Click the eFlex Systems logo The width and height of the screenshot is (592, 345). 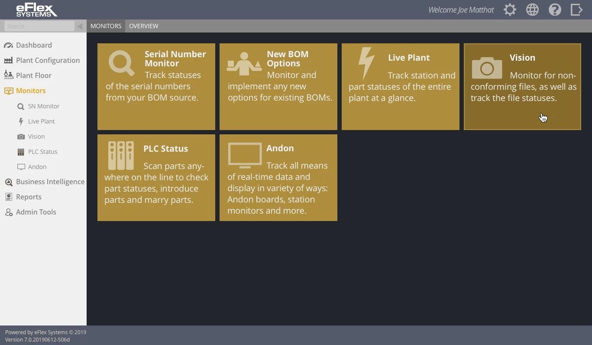point(36,10)
